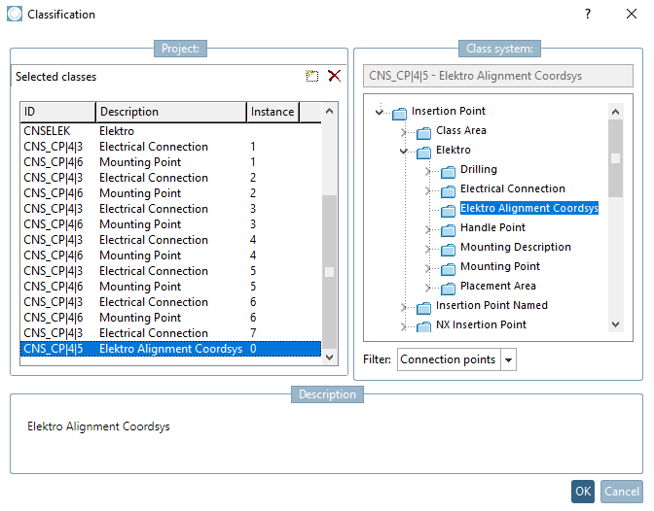Viewport: 654px width, 511px height.
Task: Collapse the Elektro tree node
Action: click(404, 151)
